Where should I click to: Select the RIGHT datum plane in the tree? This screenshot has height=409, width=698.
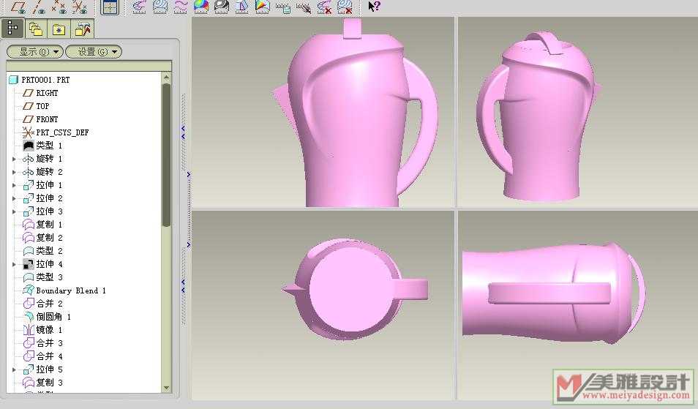47,93
